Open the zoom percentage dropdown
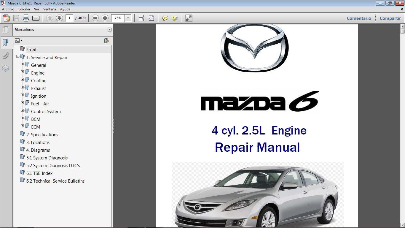The image size is (405, 228). pos(128,18)
